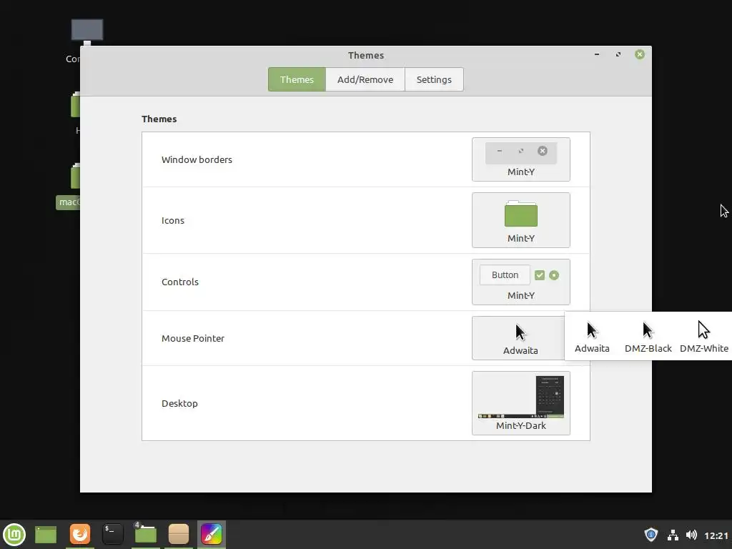732x549 pixels.
Task: Open the Desktop Mint-Y-Dark theme chooser
Action: pyautogui.click(x=520, y=403)
